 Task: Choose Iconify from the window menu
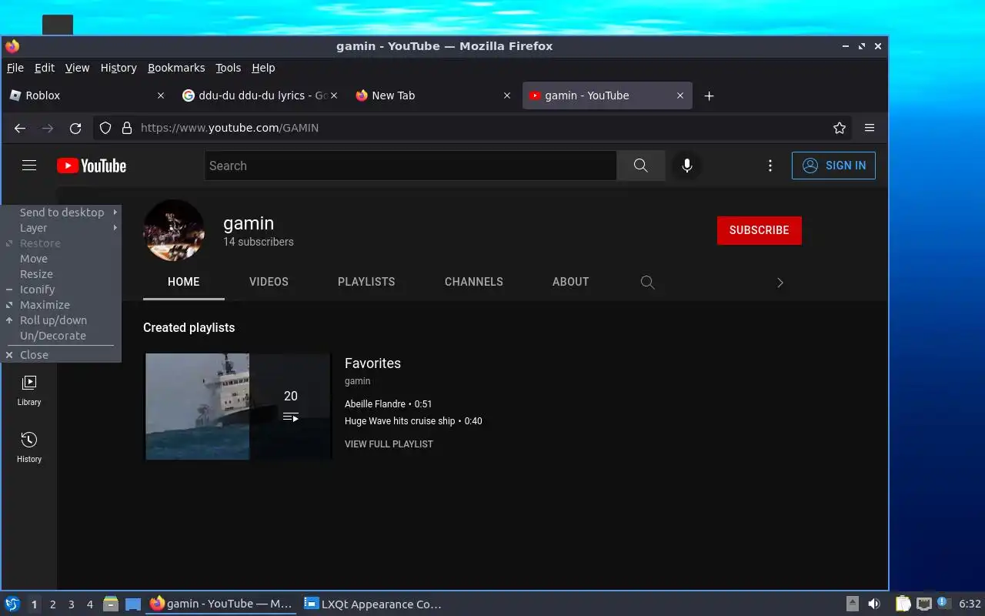[62, 290]
